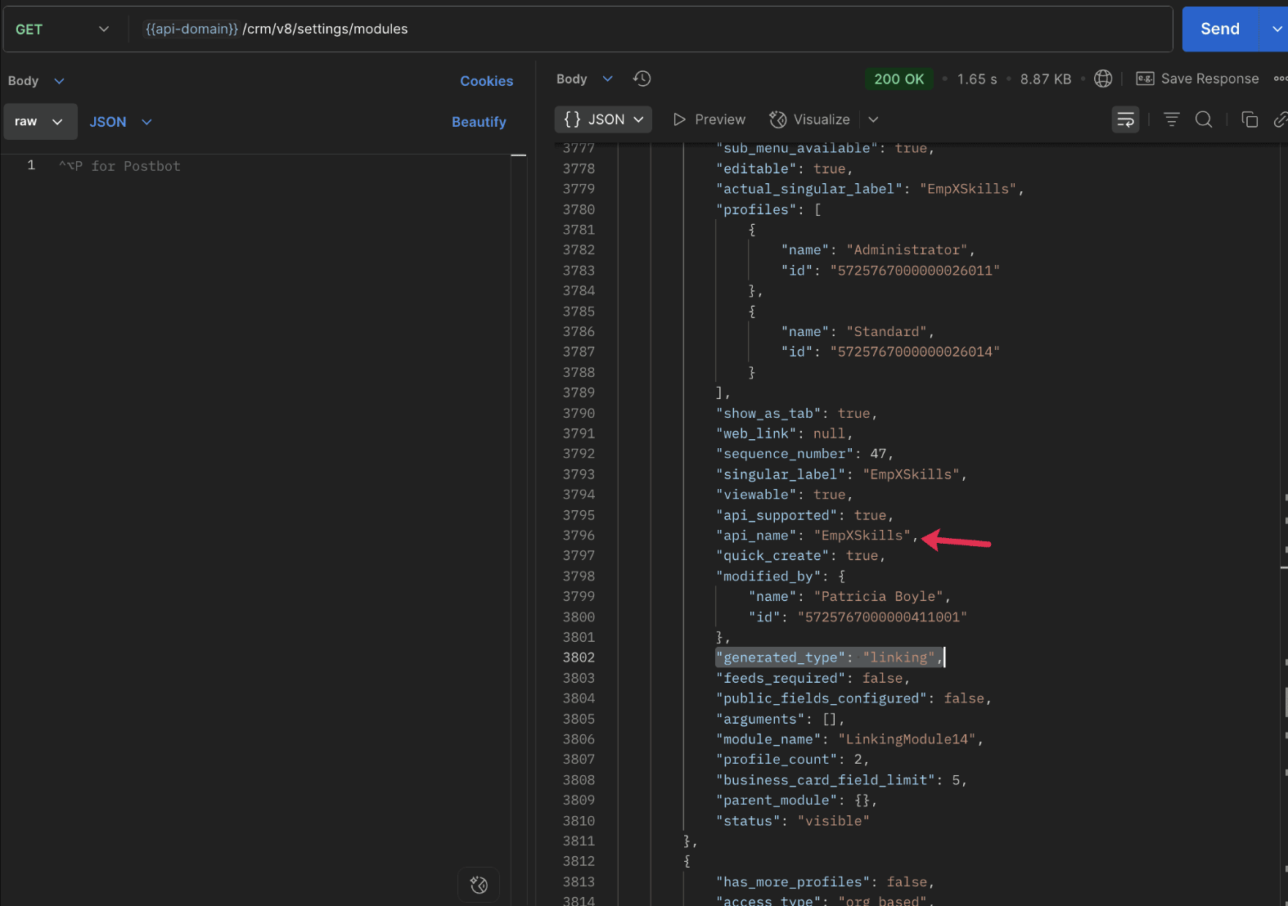Click the network globe icon
Viewport: 1288px width, 906px height.
pos(1103,78)
